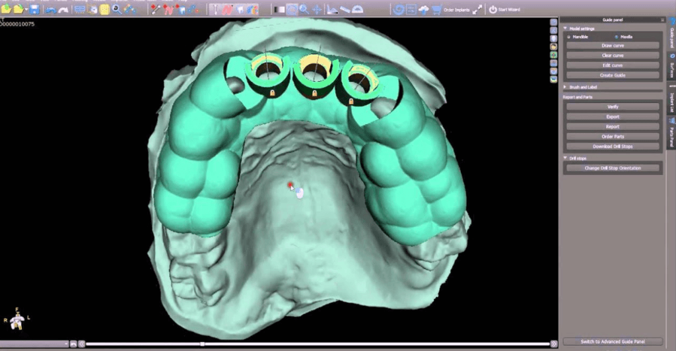The width and height of the screenshot is (676, 351).
Task: Click the add implant icon with red star
Action: click(156, 9)
